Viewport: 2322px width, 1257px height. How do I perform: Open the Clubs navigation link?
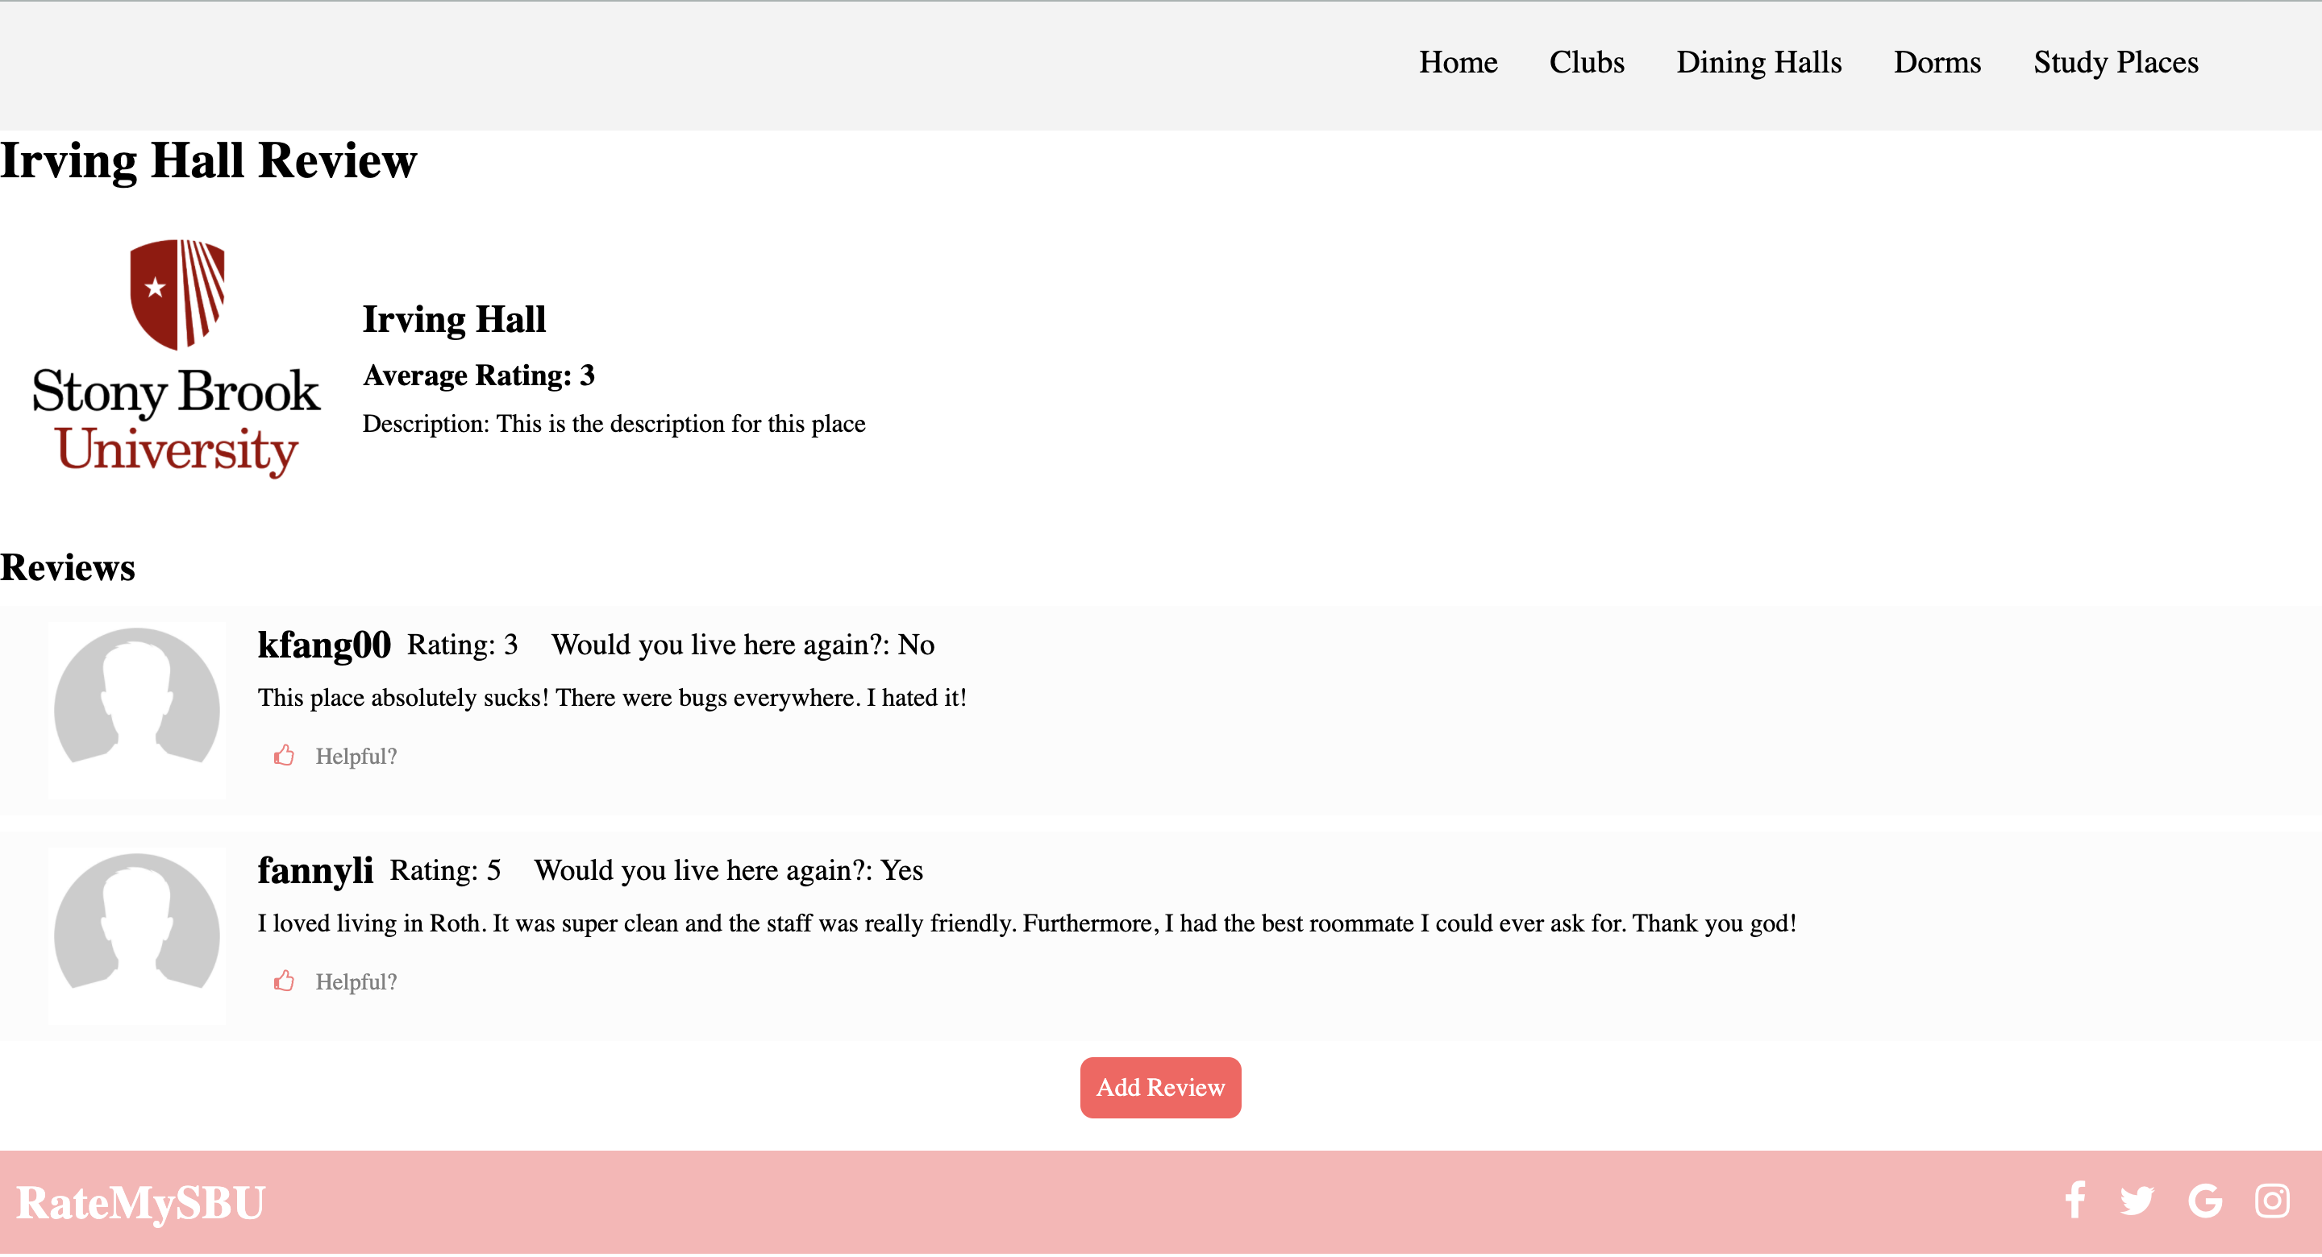tap(1587, 62)
